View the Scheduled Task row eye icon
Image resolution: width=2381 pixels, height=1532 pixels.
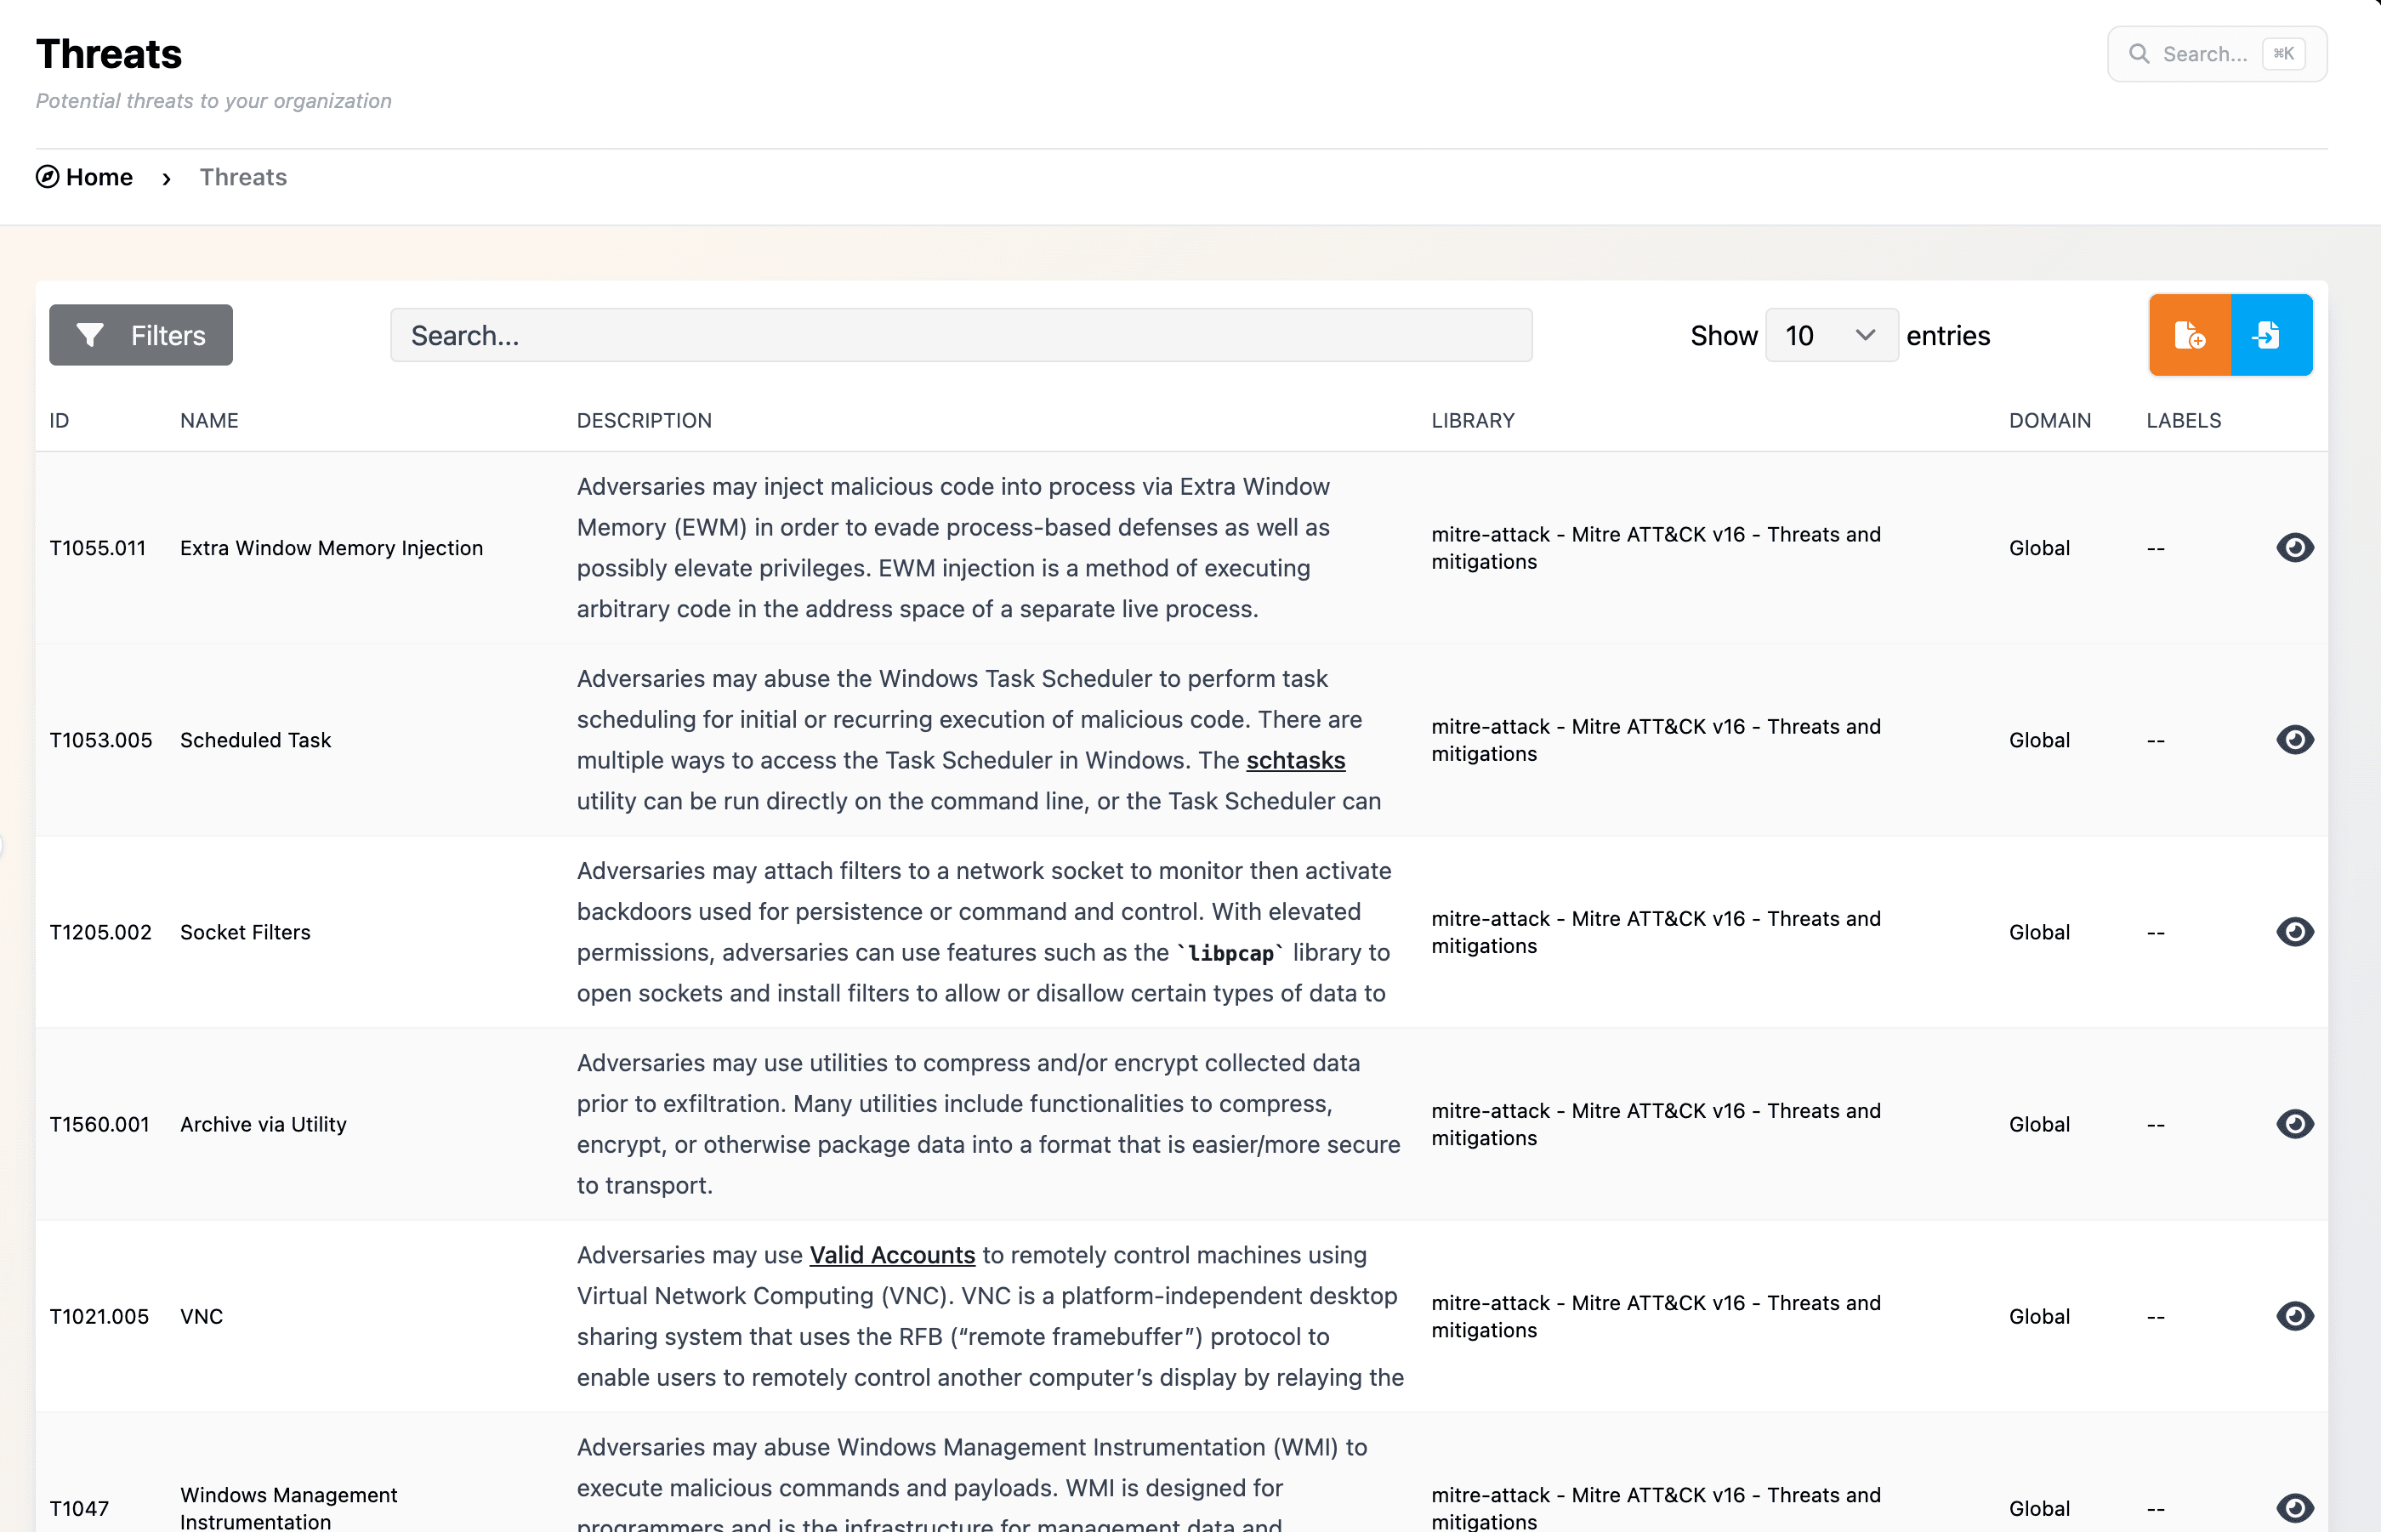(x=2294, y=740)
